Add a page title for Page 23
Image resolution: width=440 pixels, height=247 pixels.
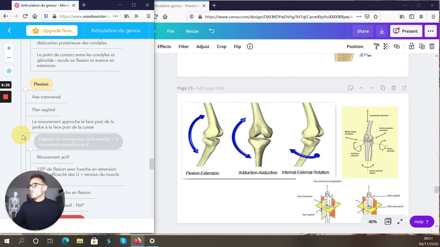(210, 88)
